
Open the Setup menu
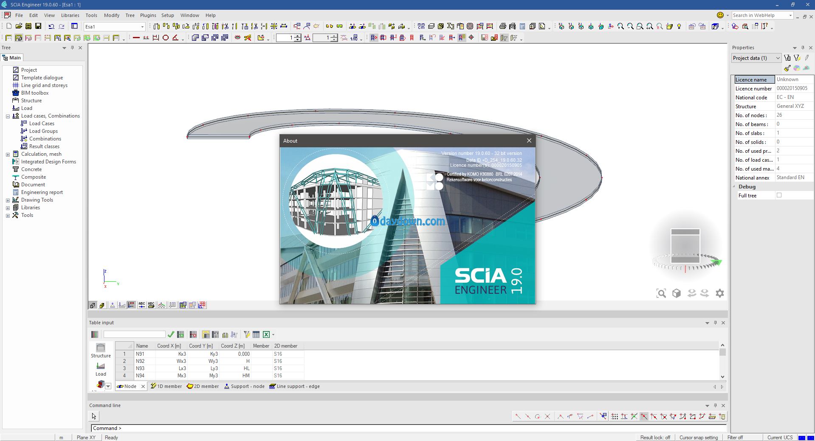click(168, 15)
